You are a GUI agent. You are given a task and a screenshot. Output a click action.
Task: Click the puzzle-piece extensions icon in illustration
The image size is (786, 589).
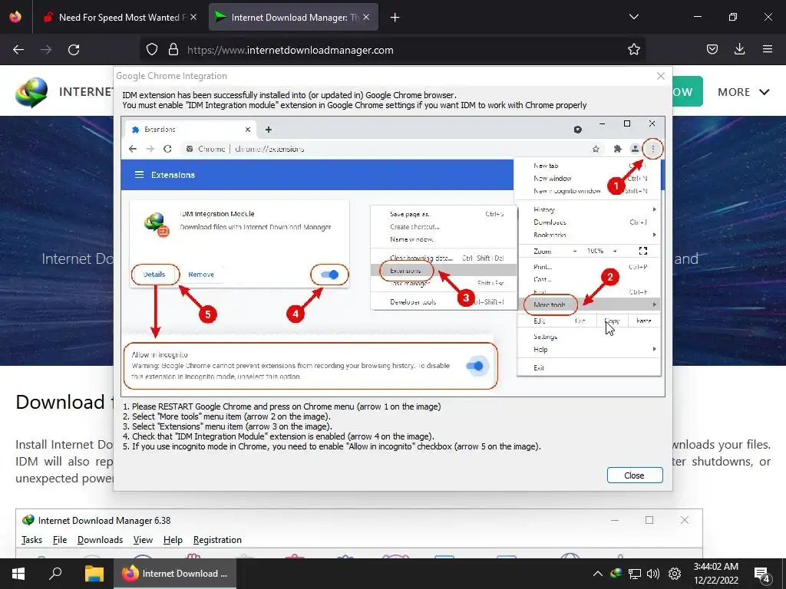tap(618, 149)
